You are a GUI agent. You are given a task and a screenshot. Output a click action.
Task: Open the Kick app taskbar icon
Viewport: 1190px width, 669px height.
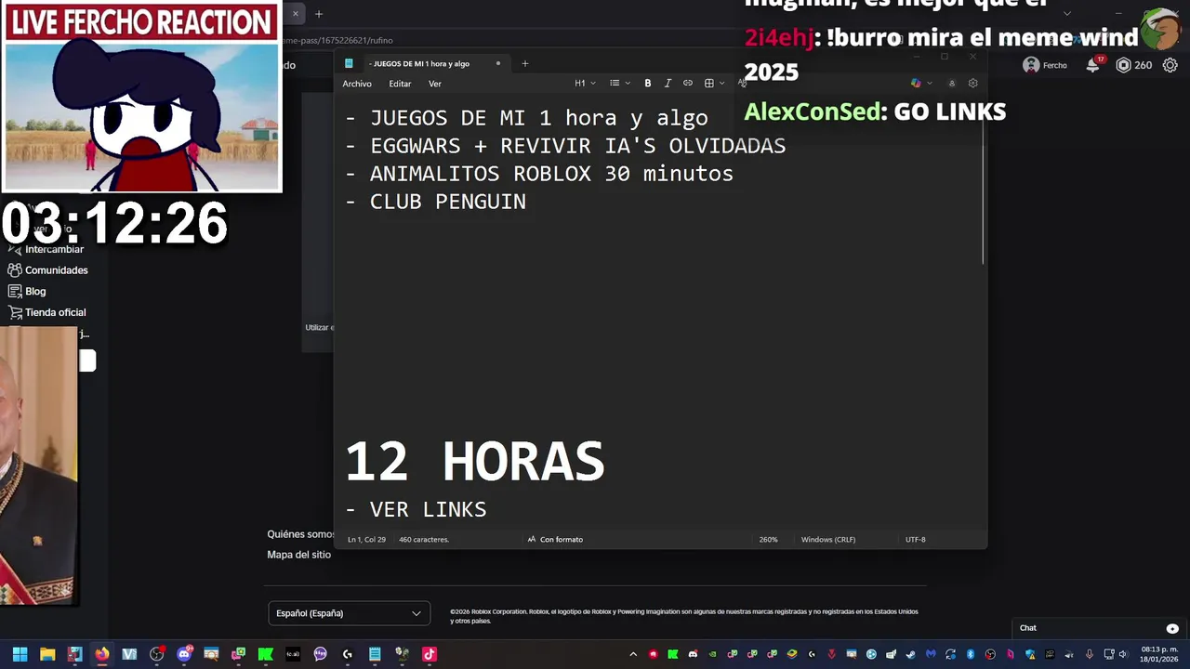click(x=265, y=654)
